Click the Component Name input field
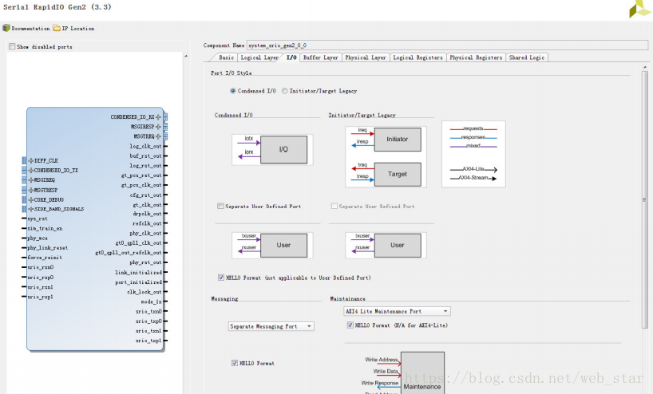This screenshot has width=653, height=394. point(447,45)
